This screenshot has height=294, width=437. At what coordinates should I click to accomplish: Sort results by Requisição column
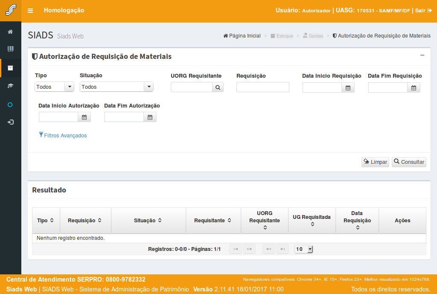pyautogui.click(x=85, y=221)
